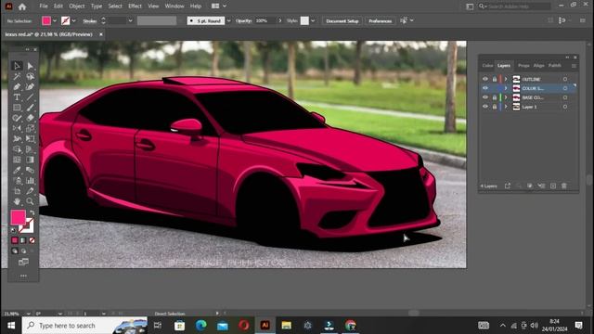
Task: Select the Scale tool
Action: pos(31,128)
